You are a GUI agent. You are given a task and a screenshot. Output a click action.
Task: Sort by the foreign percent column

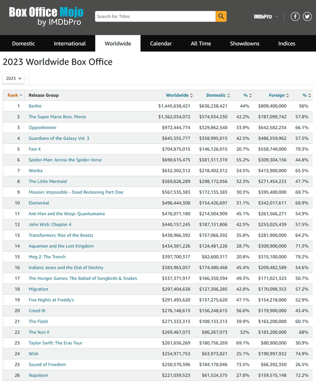pos(307,95)
